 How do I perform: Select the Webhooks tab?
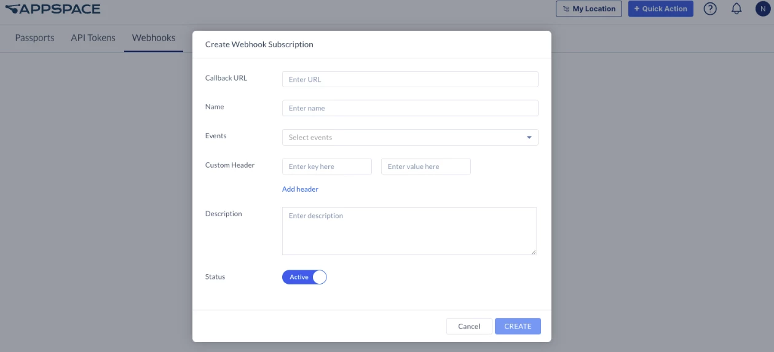pyautogui.click(x=154, y=37)
